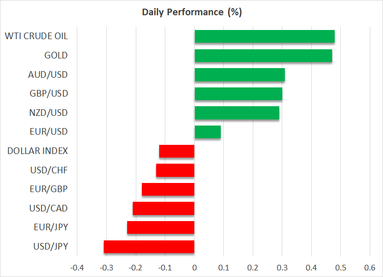383x277 pixels.
Task: Select the WTI Crude Oil green bar
Action: pos(264,37)
